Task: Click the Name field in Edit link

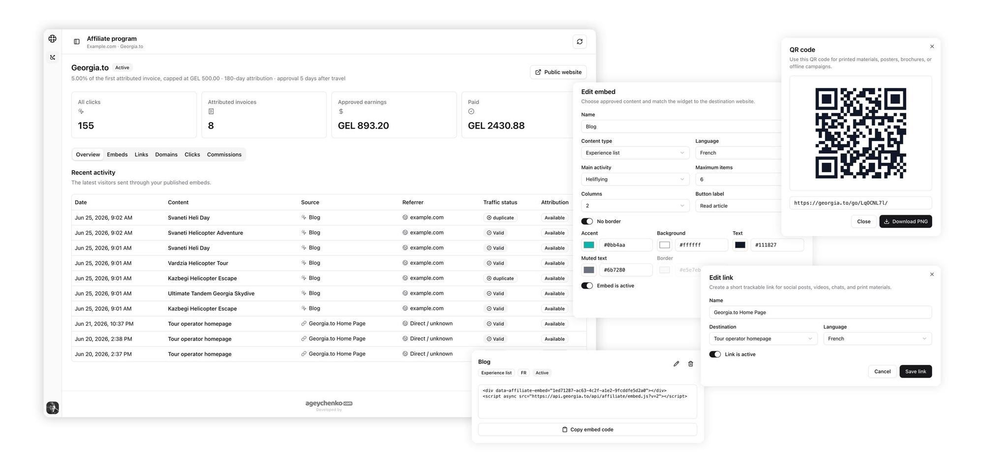Action: coord(821,312)
